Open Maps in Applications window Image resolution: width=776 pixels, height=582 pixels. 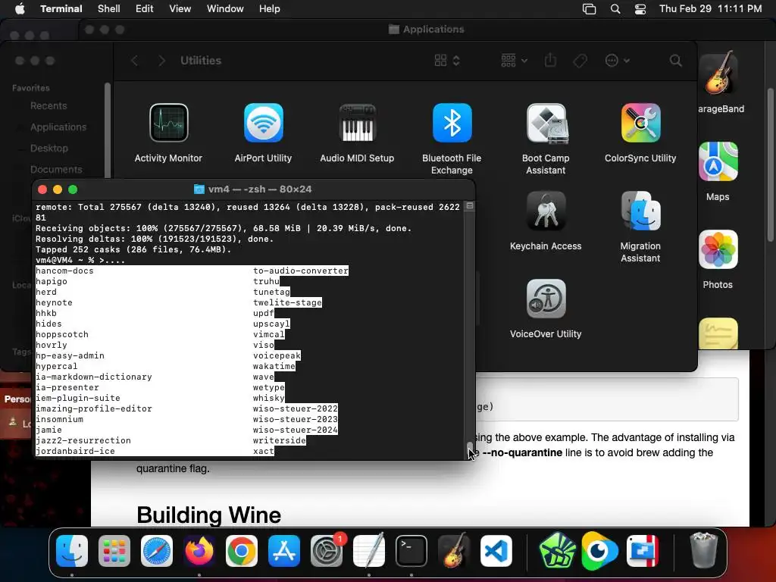click(718, 161)
